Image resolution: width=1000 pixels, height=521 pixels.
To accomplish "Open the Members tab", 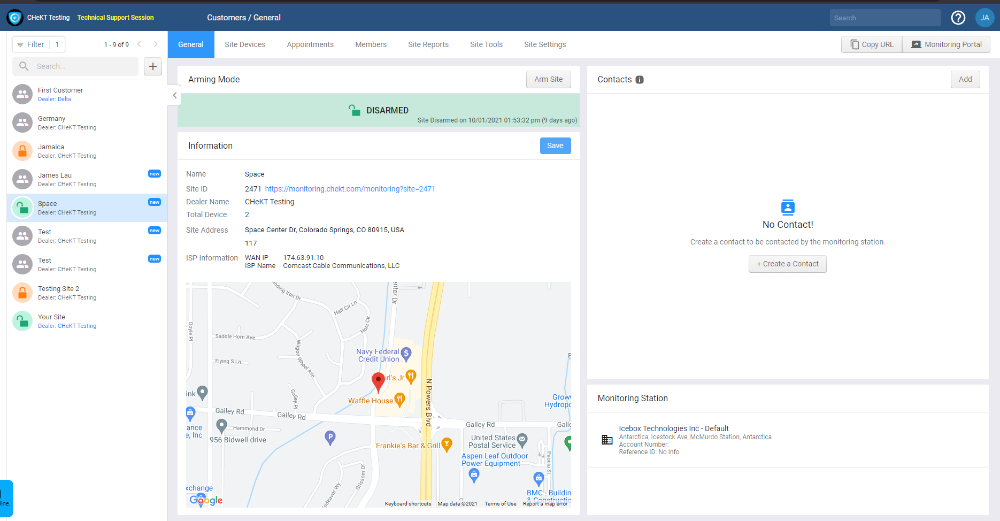I will coord(371,44).
